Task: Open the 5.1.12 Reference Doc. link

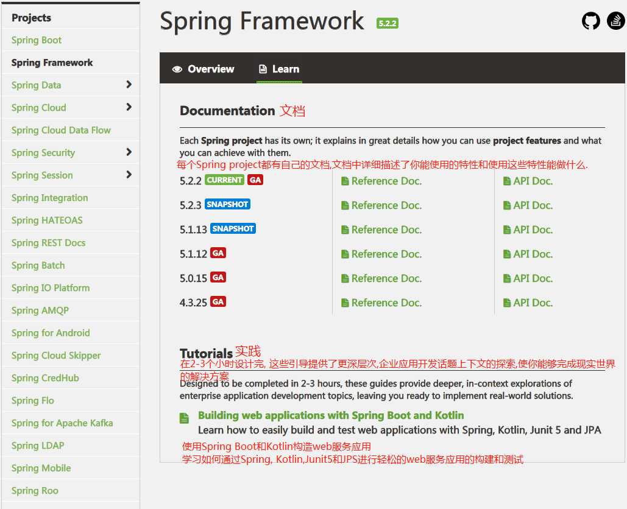Action: click(x=381, y=254)
